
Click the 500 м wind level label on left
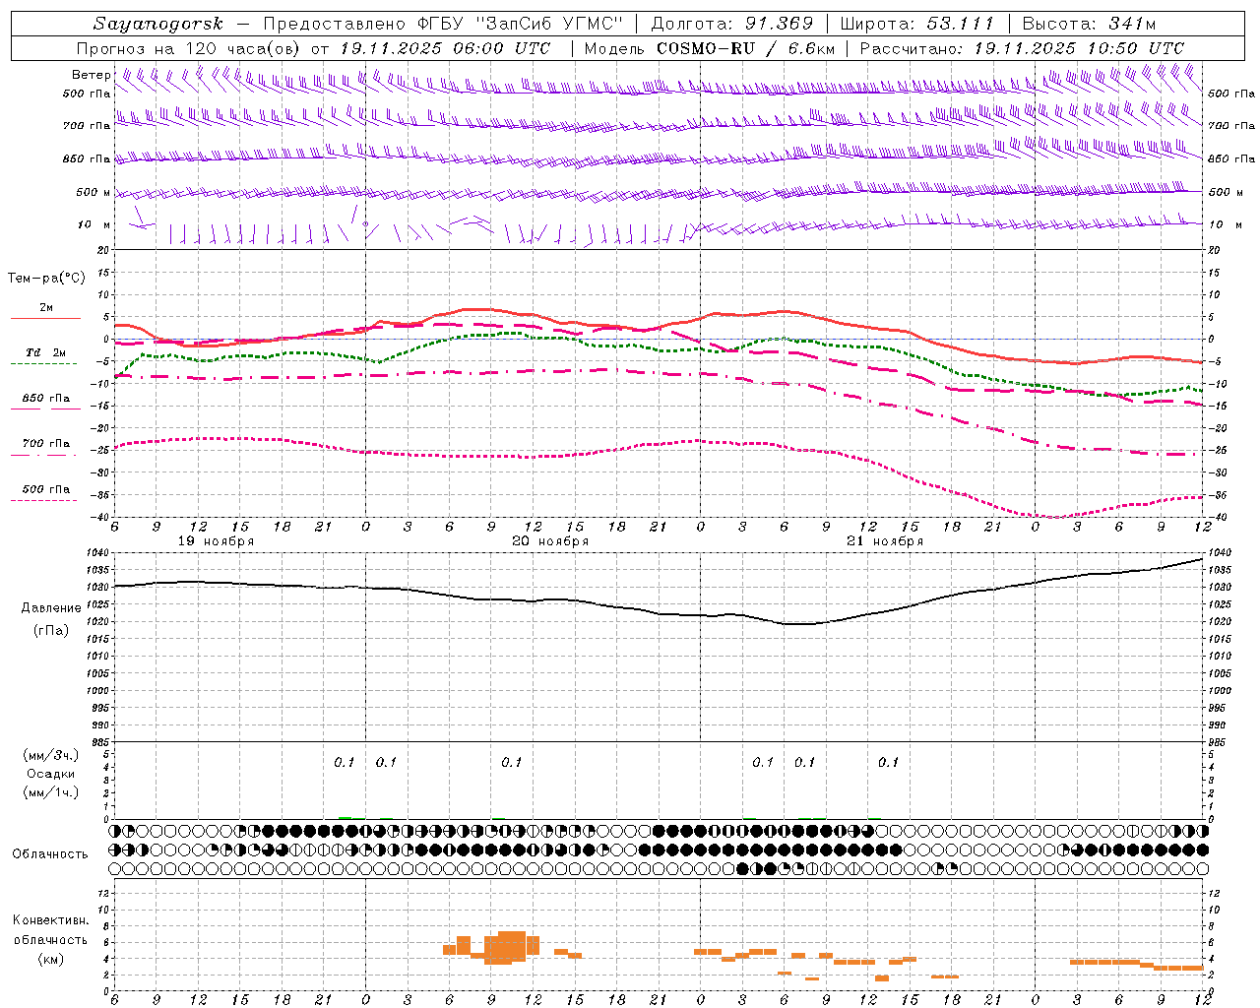(x=94, y=193)
